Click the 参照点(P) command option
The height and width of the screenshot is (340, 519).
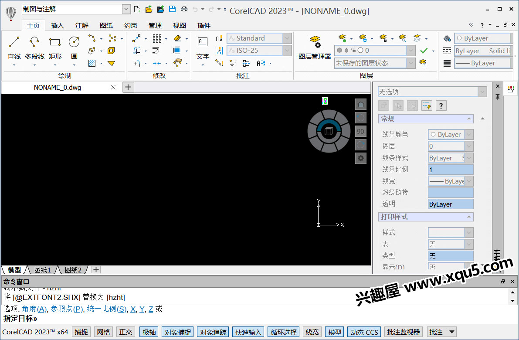click(67, 309)
